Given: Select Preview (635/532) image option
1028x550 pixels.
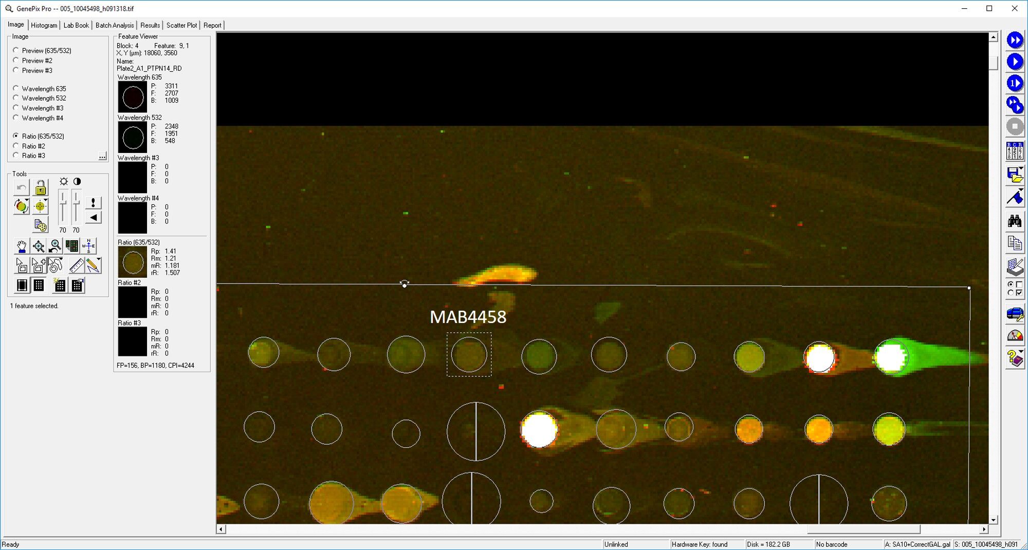Looking at the screenshot, I should click(16, 50).
